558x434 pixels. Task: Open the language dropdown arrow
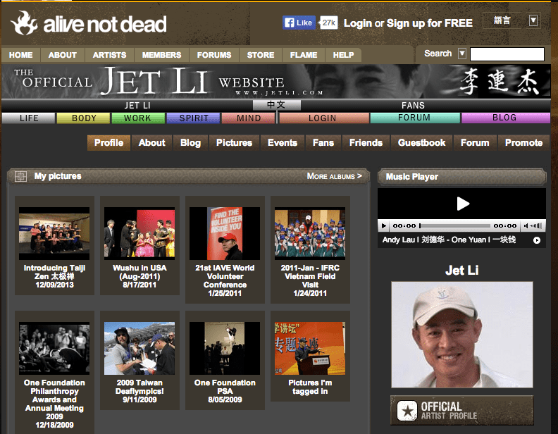[533, 20]
